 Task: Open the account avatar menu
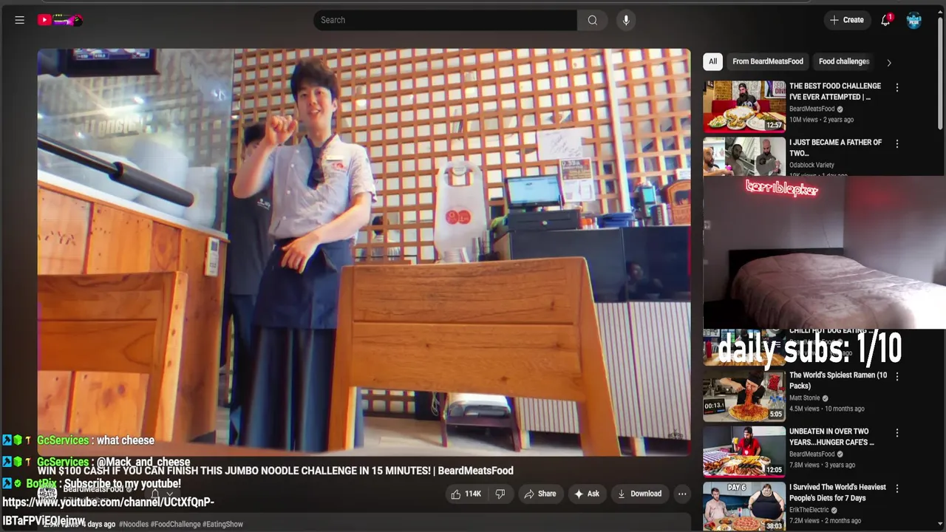click(914, 20)
